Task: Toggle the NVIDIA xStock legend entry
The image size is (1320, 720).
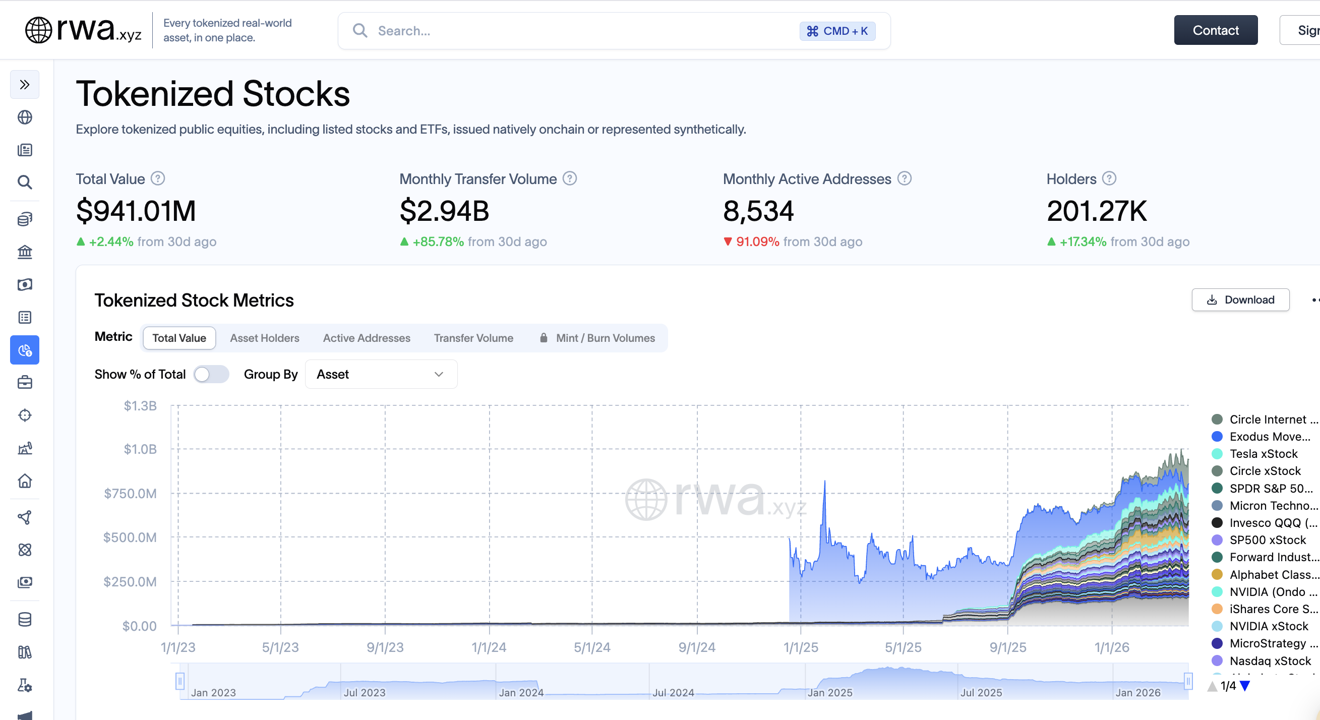Action: coord(1260,626)
